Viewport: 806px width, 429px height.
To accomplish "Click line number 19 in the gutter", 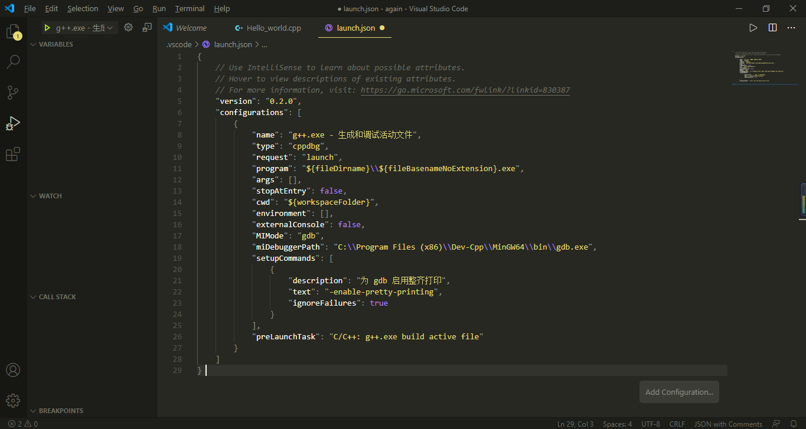I will click(x=178, y=258).
